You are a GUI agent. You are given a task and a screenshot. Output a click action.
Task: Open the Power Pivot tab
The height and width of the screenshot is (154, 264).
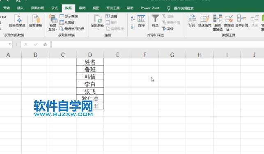(x=150, y=8)
